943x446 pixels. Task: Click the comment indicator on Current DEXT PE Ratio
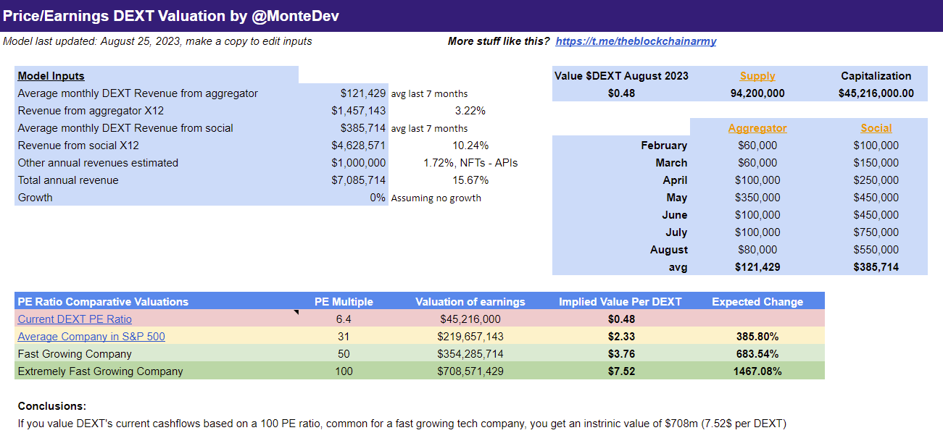tap(296, 313)
